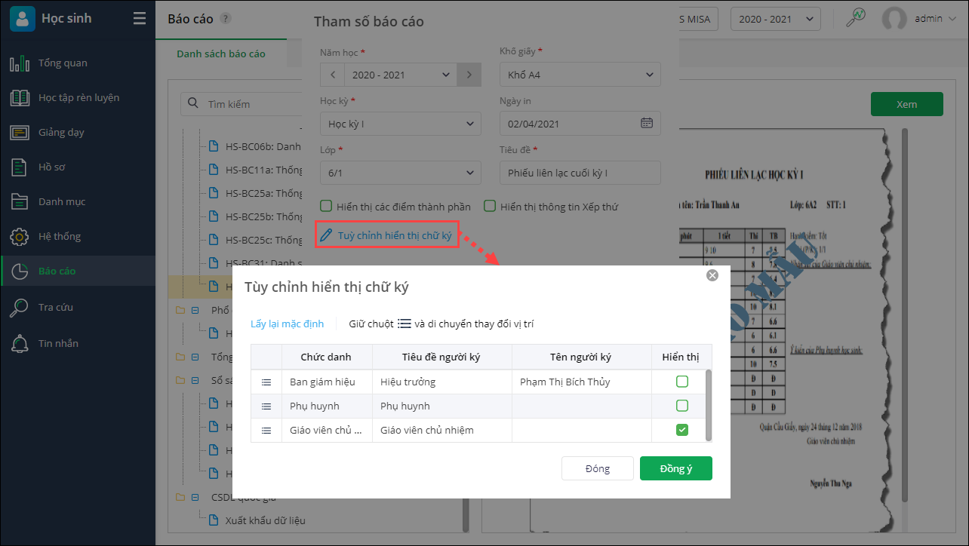Grab the drag handle for Ban giám hiệu row
This screenshot has width=969, height=546.
(x=266, y=382)
